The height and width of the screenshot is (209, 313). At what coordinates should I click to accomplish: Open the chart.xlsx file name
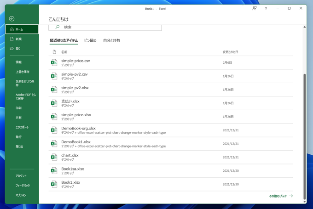(x=70, y=155)
